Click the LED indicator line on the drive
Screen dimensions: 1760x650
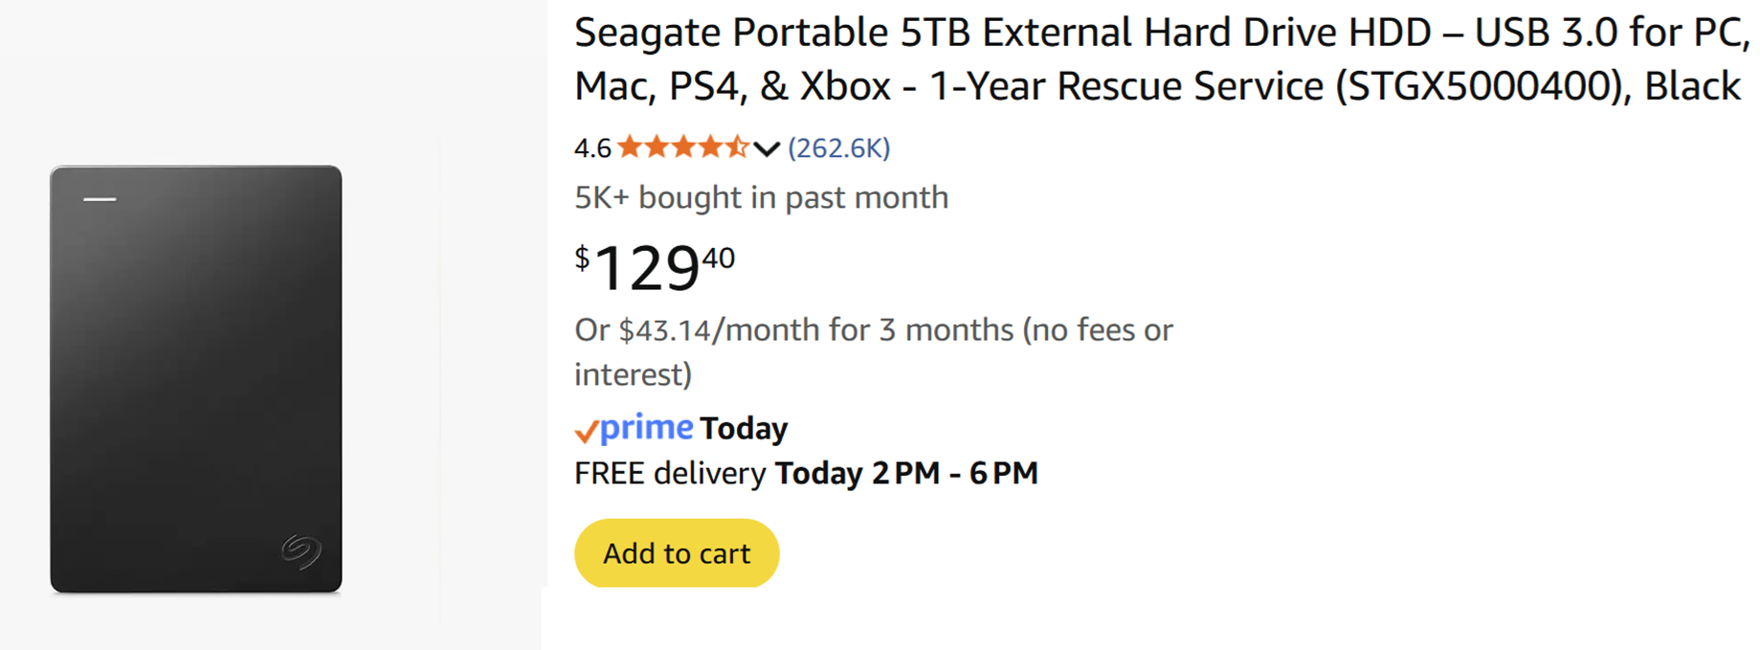click(x=100, y=199)
